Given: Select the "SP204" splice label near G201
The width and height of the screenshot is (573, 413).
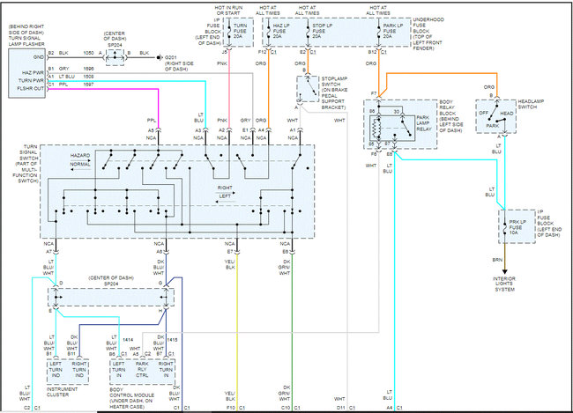Looking at the screenshot, I should (115, 45).
